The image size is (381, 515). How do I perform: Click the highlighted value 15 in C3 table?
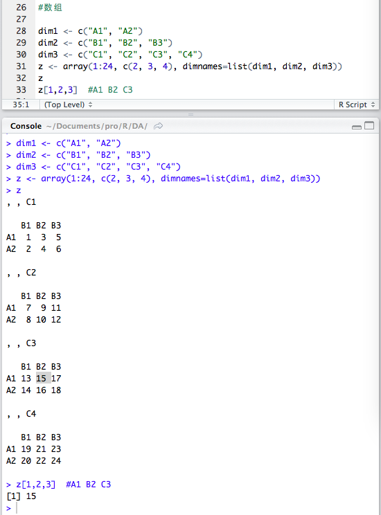tap(41, 379)
